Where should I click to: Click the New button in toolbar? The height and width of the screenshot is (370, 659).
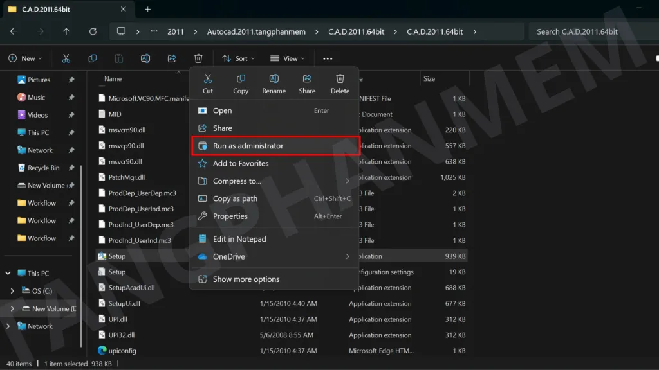(25, 58)
